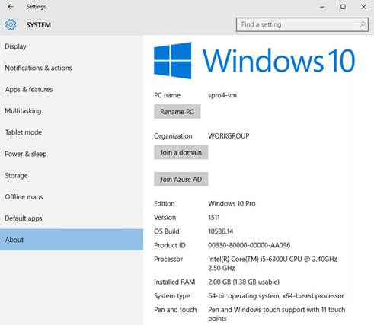The image size is (374, 325).
Task: Click the WORKGROUP organization value
Action: pyautogui.click(x=229, y=136)
